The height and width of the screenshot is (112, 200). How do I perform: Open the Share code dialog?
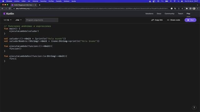tap(173, 20)
